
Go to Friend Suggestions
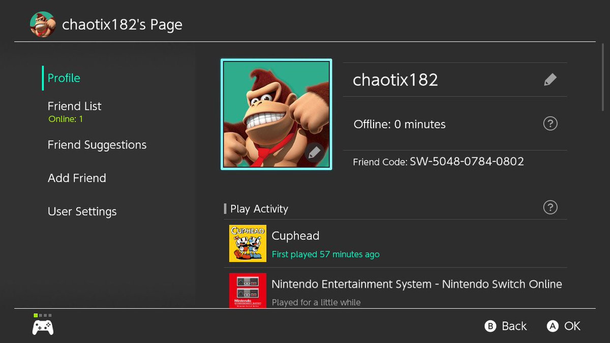(x=97, y=145)
